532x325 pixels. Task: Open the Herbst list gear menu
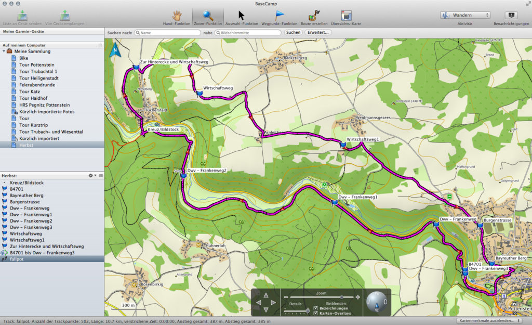click(92, 176)
